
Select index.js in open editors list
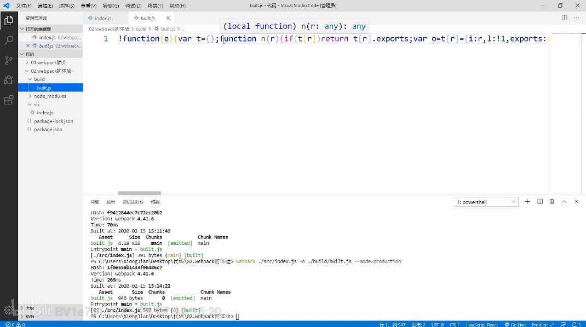pyautogui.click(x=51, y=37)
